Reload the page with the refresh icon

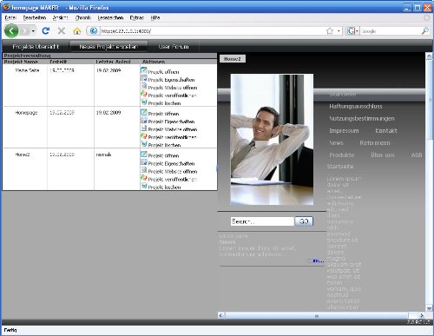pyautogui.click(x=46, y=30)
